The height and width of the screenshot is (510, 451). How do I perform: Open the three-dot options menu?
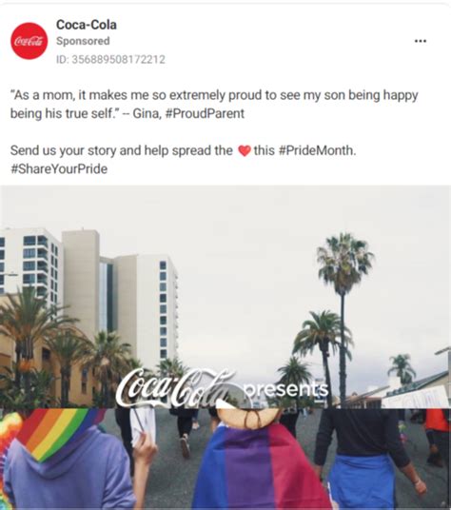(x=421, y=41)
